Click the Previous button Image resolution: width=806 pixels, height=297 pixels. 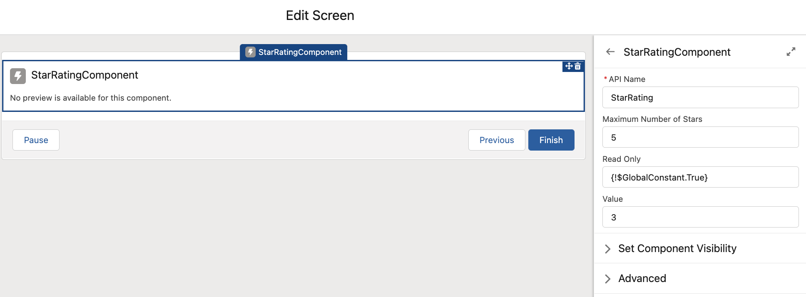click(x=496, y=140)
